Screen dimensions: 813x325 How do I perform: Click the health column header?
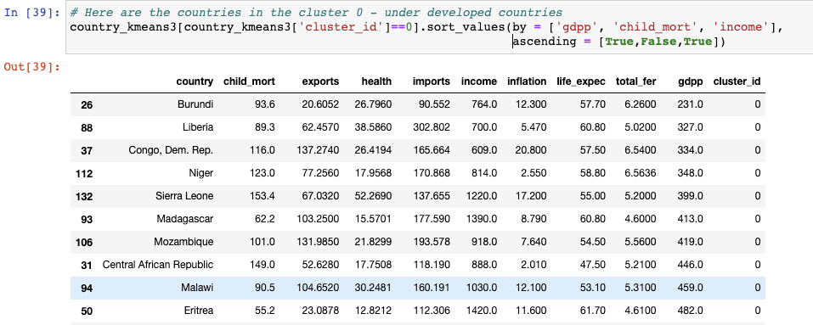(x=376, y=81)
